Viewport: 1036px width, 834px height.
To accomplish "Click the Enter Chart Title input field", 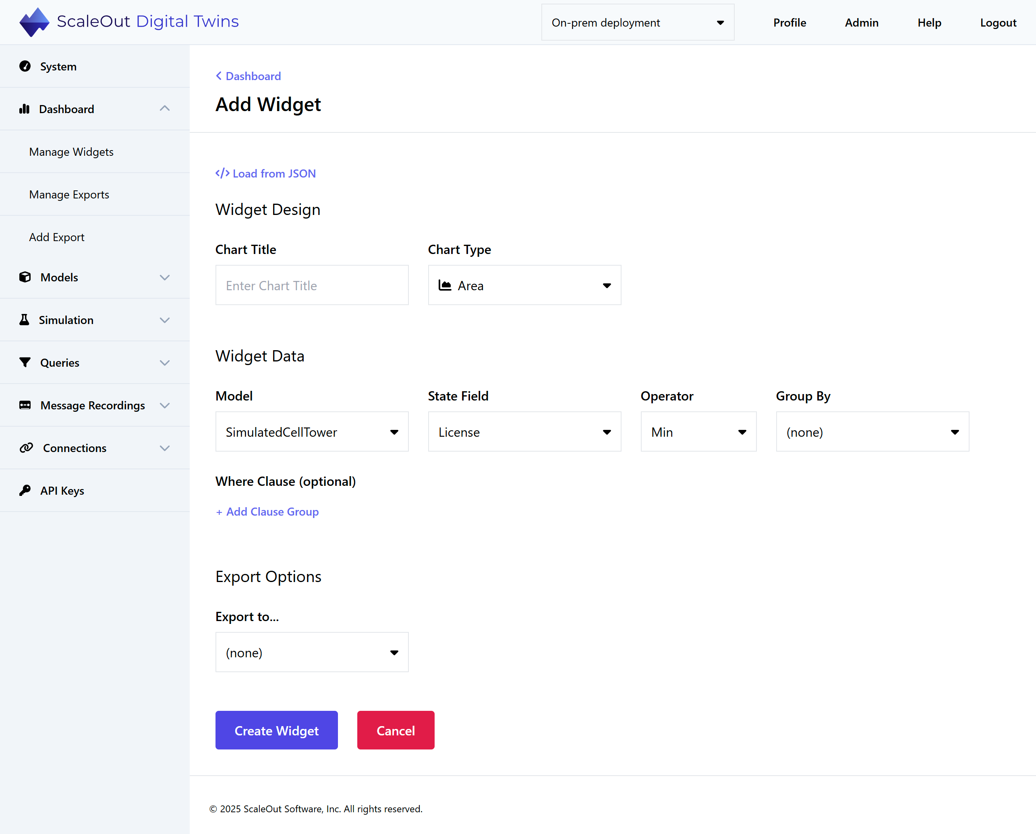I will click(312, 285).
